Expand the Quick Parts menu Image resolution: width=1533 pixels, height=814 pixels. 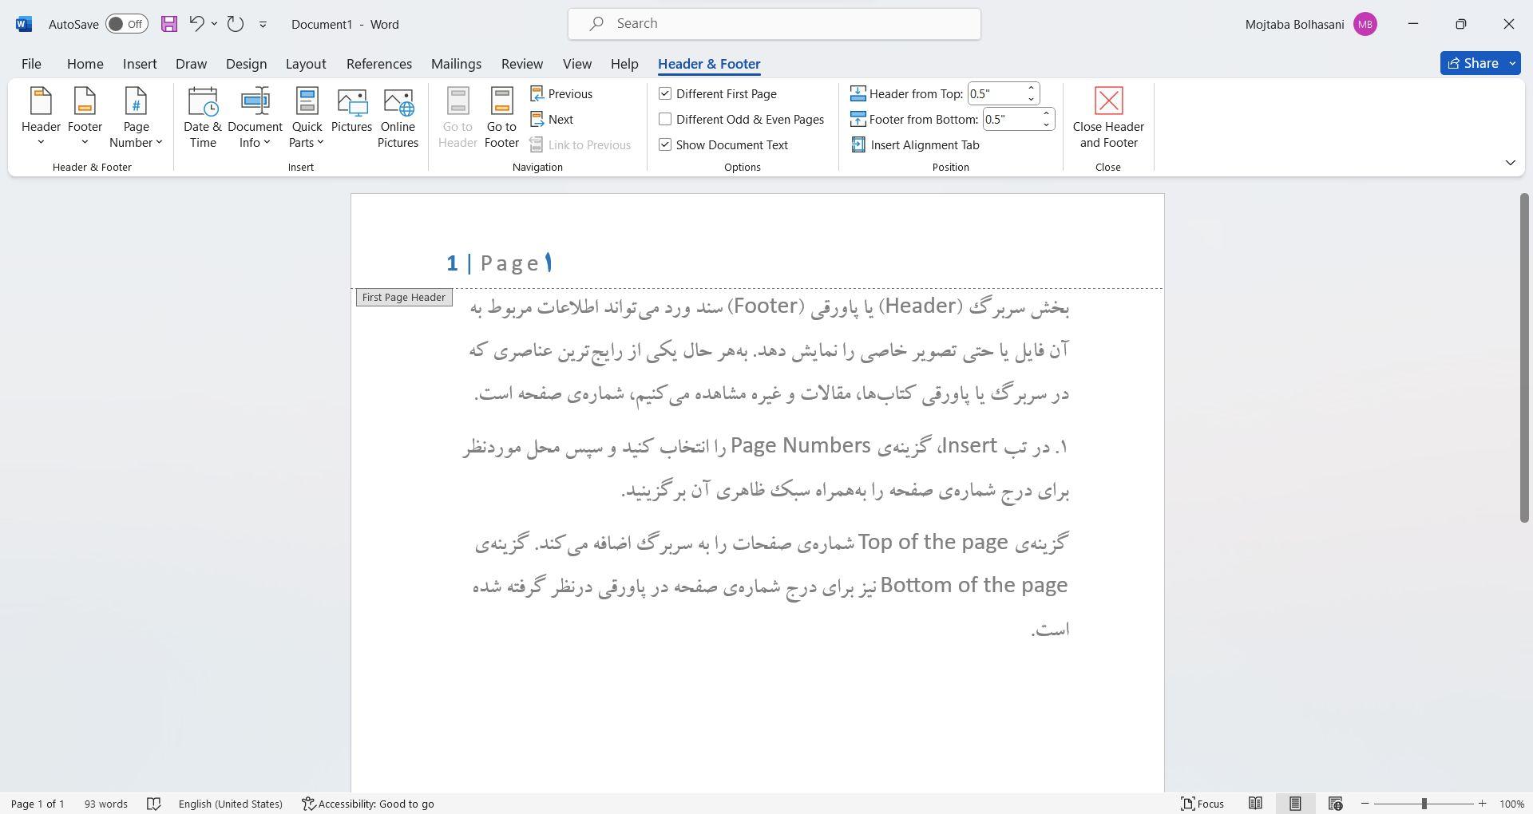pos(307,117)
